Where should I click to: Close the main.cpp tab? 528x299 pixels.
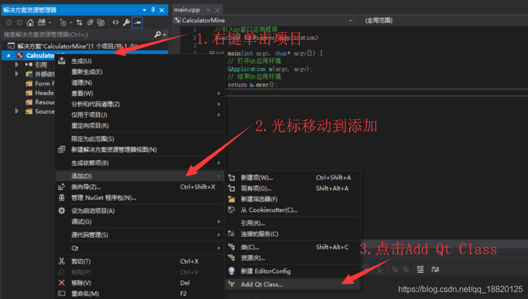pyautogui.click(x=217, y=10)
